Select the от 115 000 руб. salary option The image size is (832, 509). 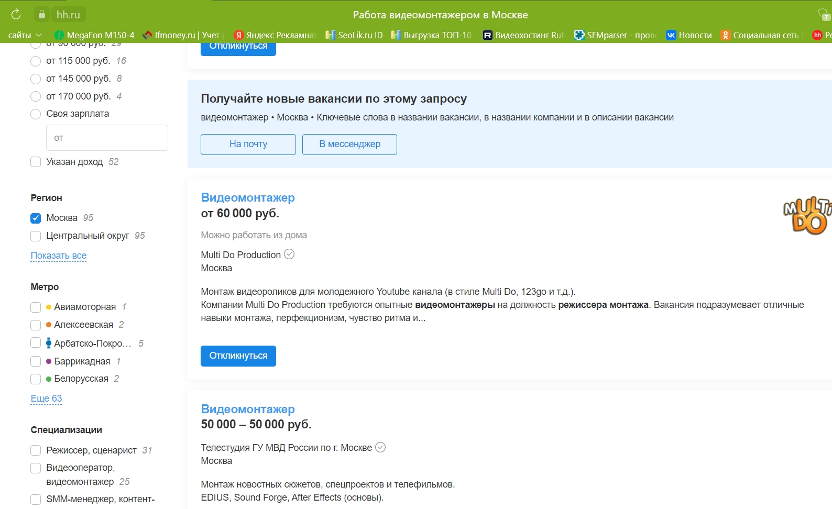[x=36, y=61]
